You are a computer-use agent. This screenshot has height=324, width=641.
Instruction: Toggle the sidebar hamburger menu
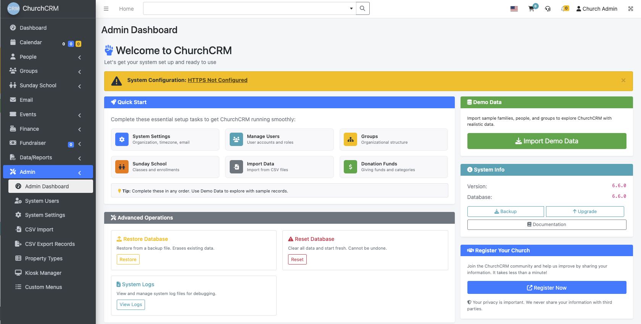click(106, 9)
